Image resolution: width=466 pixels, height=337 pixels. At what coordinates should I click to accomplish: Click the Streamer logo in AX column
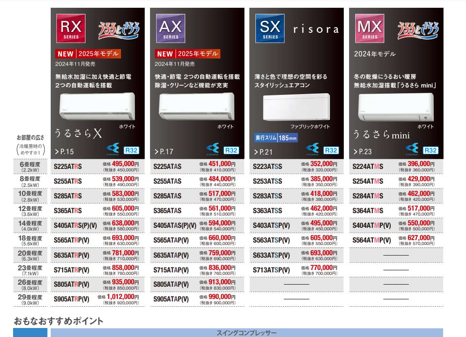213,149
